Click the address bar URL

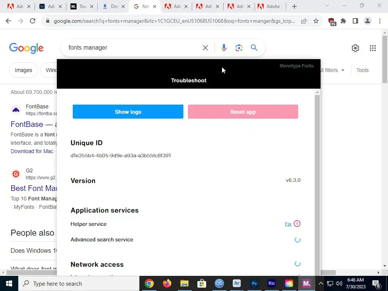click(174, 21)
